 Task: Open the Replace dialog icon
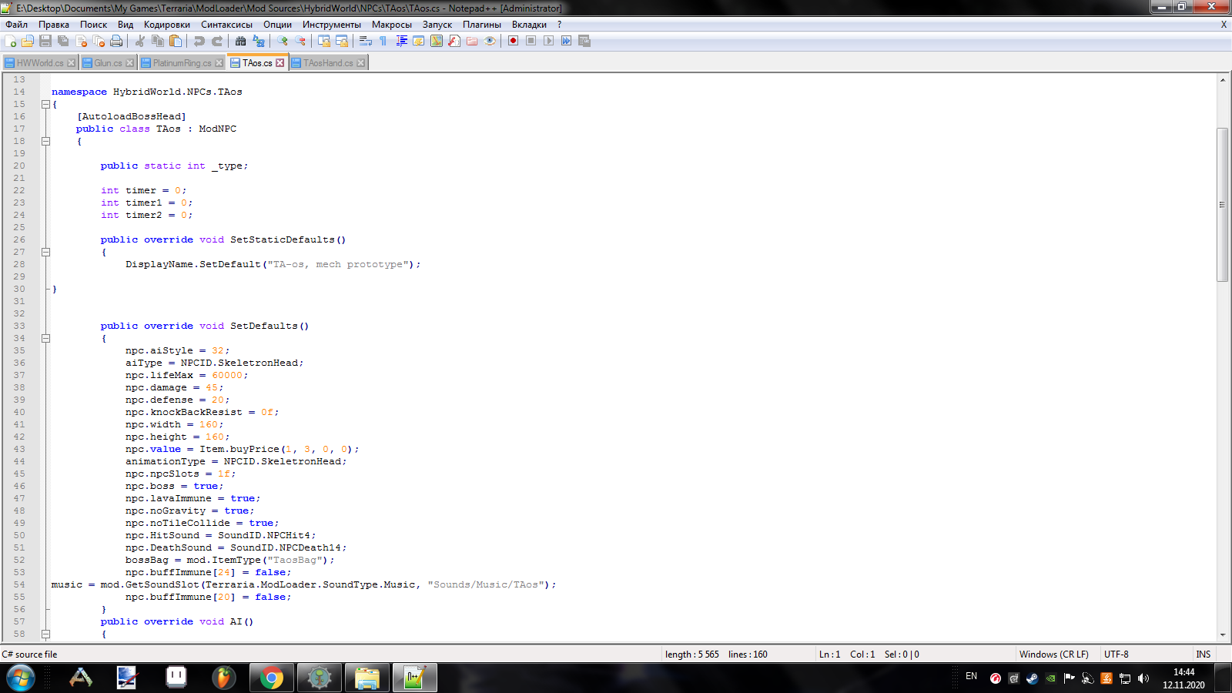pyautogui.click(x=259, y=41)
